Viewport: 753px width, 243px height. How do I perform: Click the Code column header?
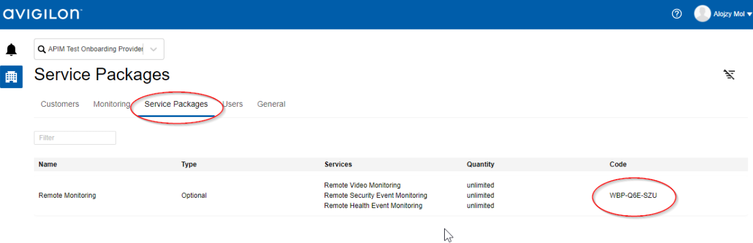pos(618,165)
